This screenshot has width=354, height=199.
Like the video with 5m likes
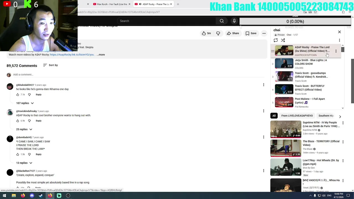pyautogui.click(x=206, y=33)
